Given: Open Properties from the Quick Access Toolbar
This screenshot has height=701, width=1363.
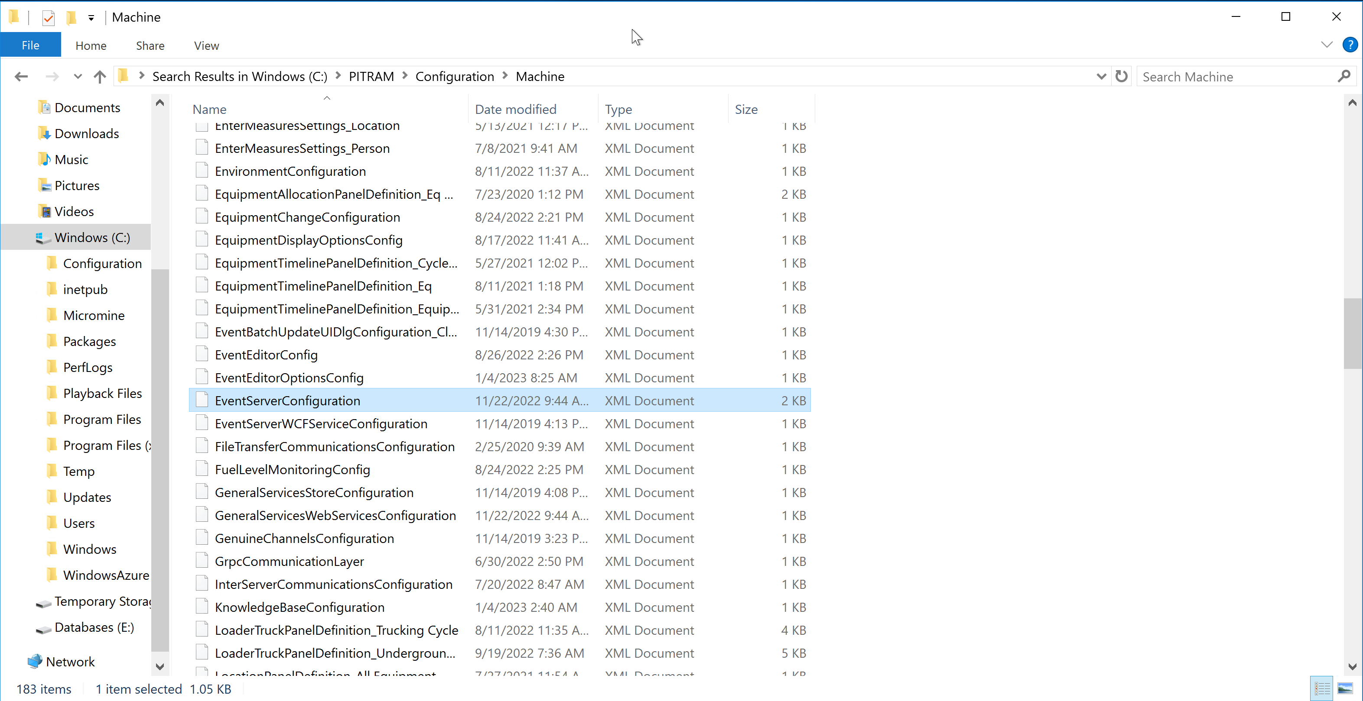Looking at the screenshot, I should [x=48, y=17].
